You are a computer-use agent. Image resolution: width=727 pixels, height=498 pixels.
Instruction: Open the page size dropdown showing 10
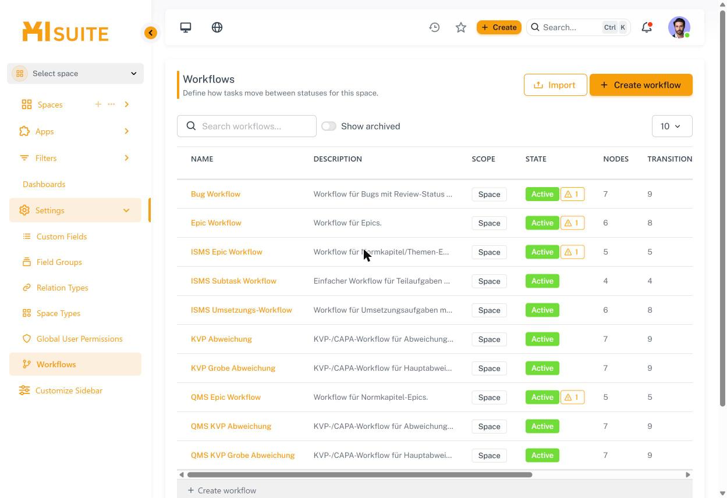point(672,126)
